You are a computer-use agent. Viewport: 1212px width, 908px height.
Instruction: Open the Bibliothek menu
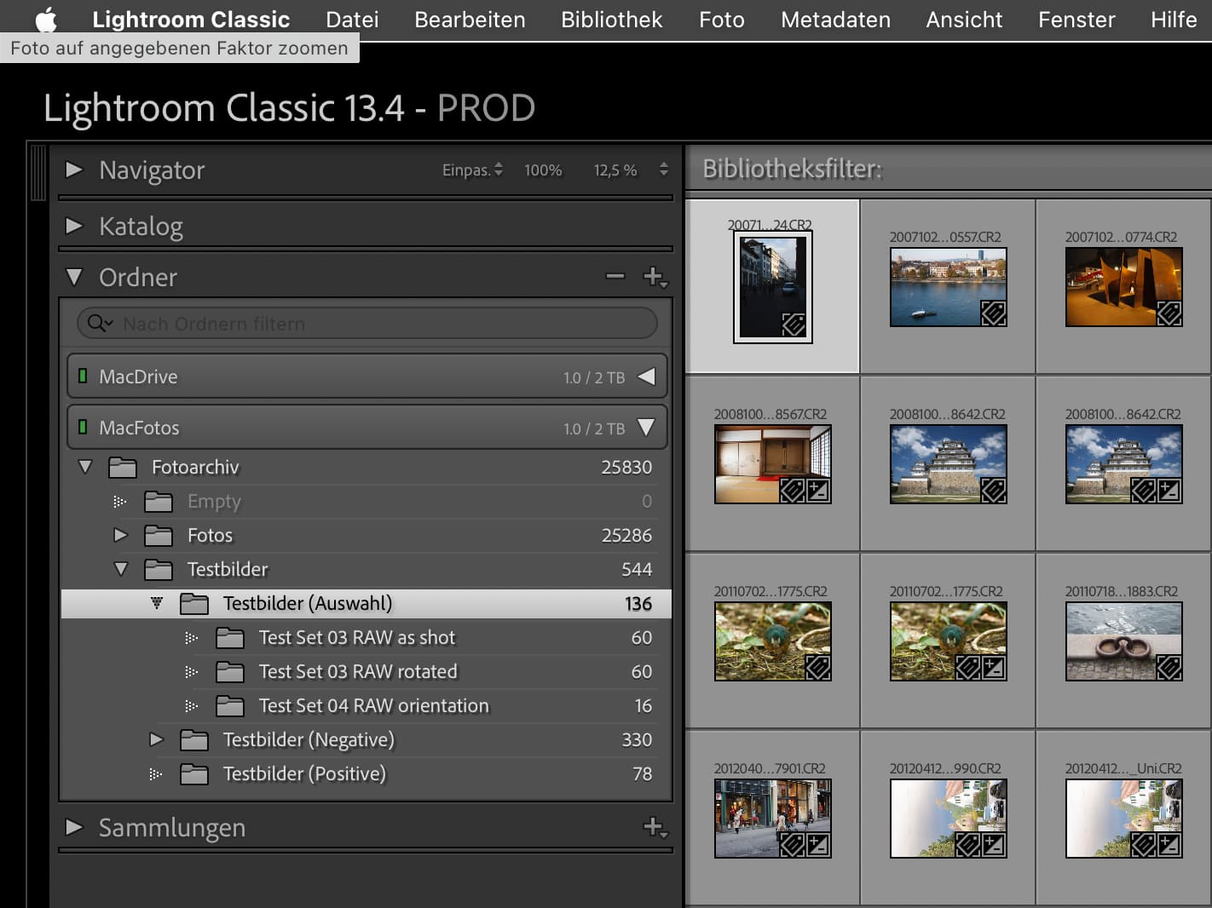point(611,20)
